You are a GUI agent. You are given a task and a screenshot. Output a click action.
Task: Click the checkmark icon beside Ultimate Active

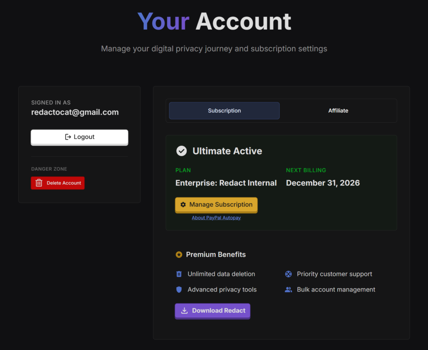point(181,151)
